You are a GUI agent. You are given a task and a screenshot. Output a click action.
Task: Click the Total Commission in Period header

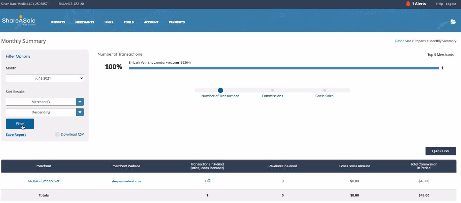424,166
